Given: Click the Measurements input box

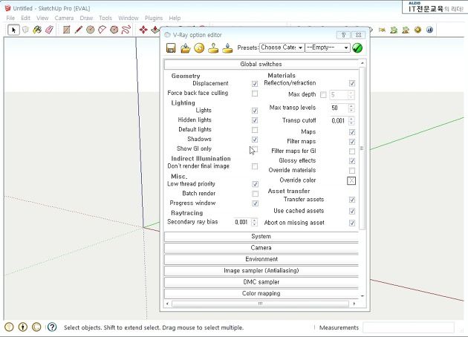Looking at the screenshot, I should pyautogui.click(x=409, y=327).
